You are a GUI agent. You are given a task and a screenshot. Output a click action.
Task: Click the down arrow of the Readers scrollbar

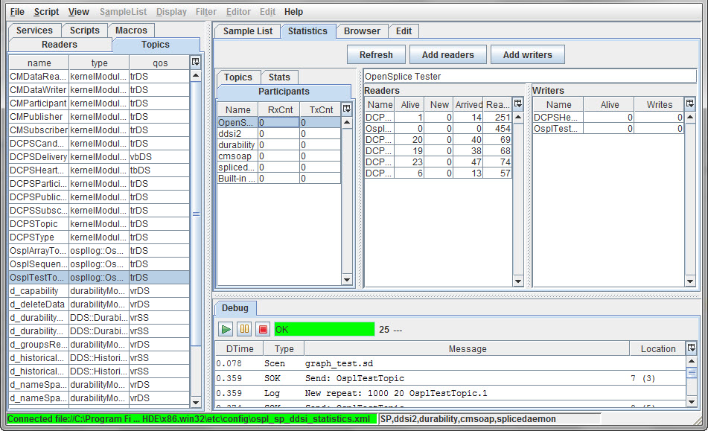[518, 281]
